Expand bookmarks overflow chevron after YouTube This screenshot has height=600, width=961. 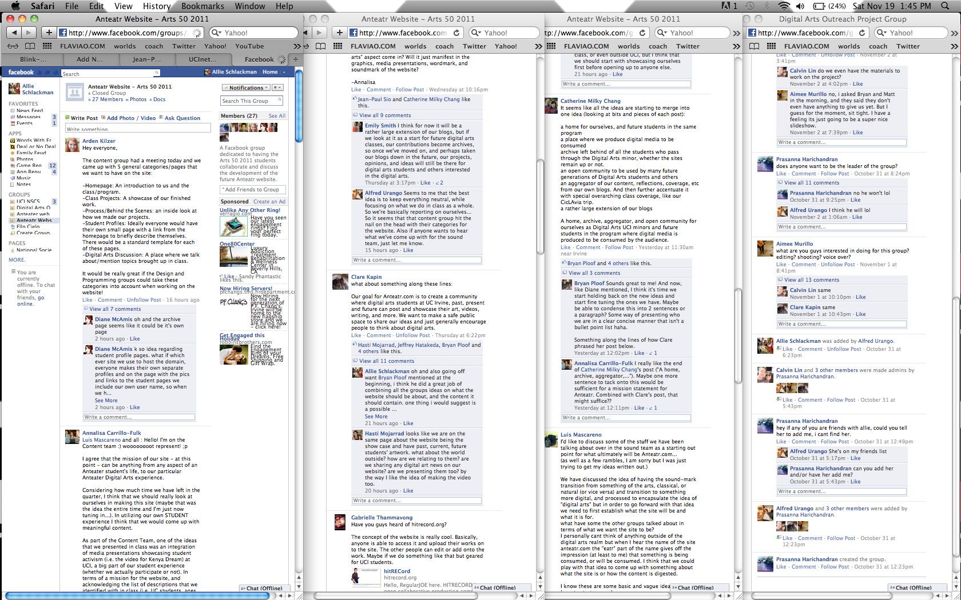click(x=297, y=46)
